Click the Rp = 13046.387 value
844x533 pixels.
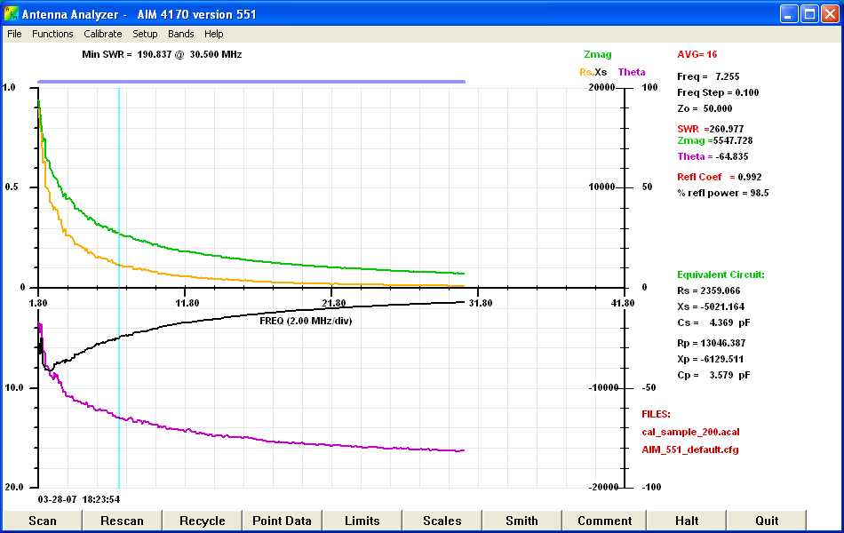click(711, 343)
